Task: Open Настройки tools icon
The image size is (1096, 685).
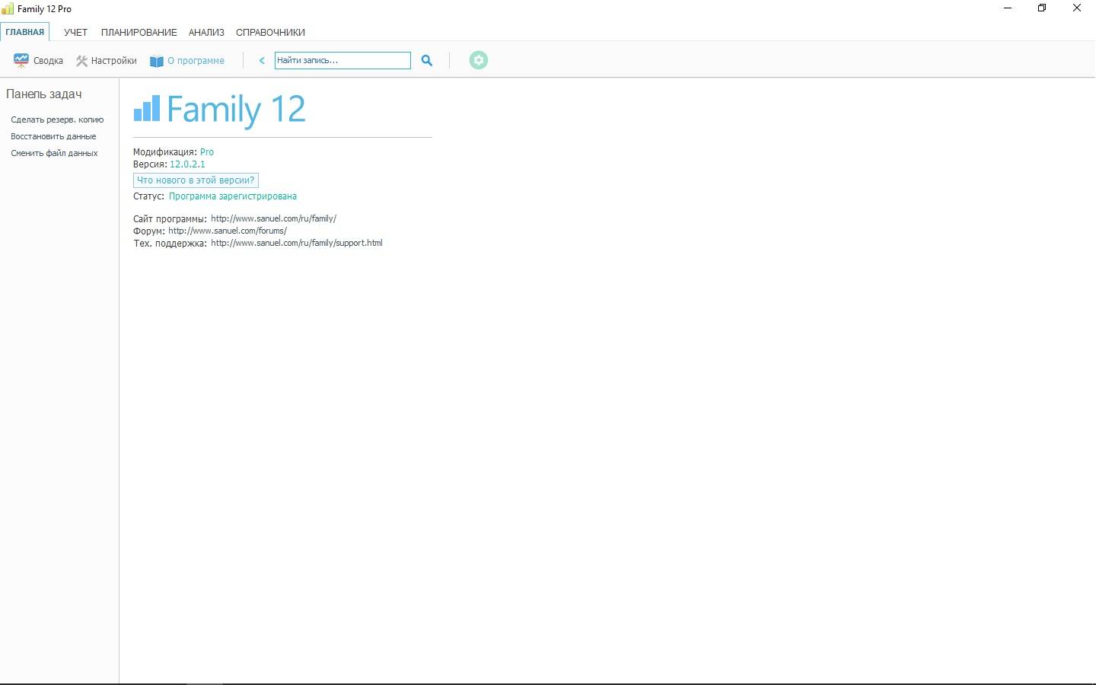Action: (81, 61)
